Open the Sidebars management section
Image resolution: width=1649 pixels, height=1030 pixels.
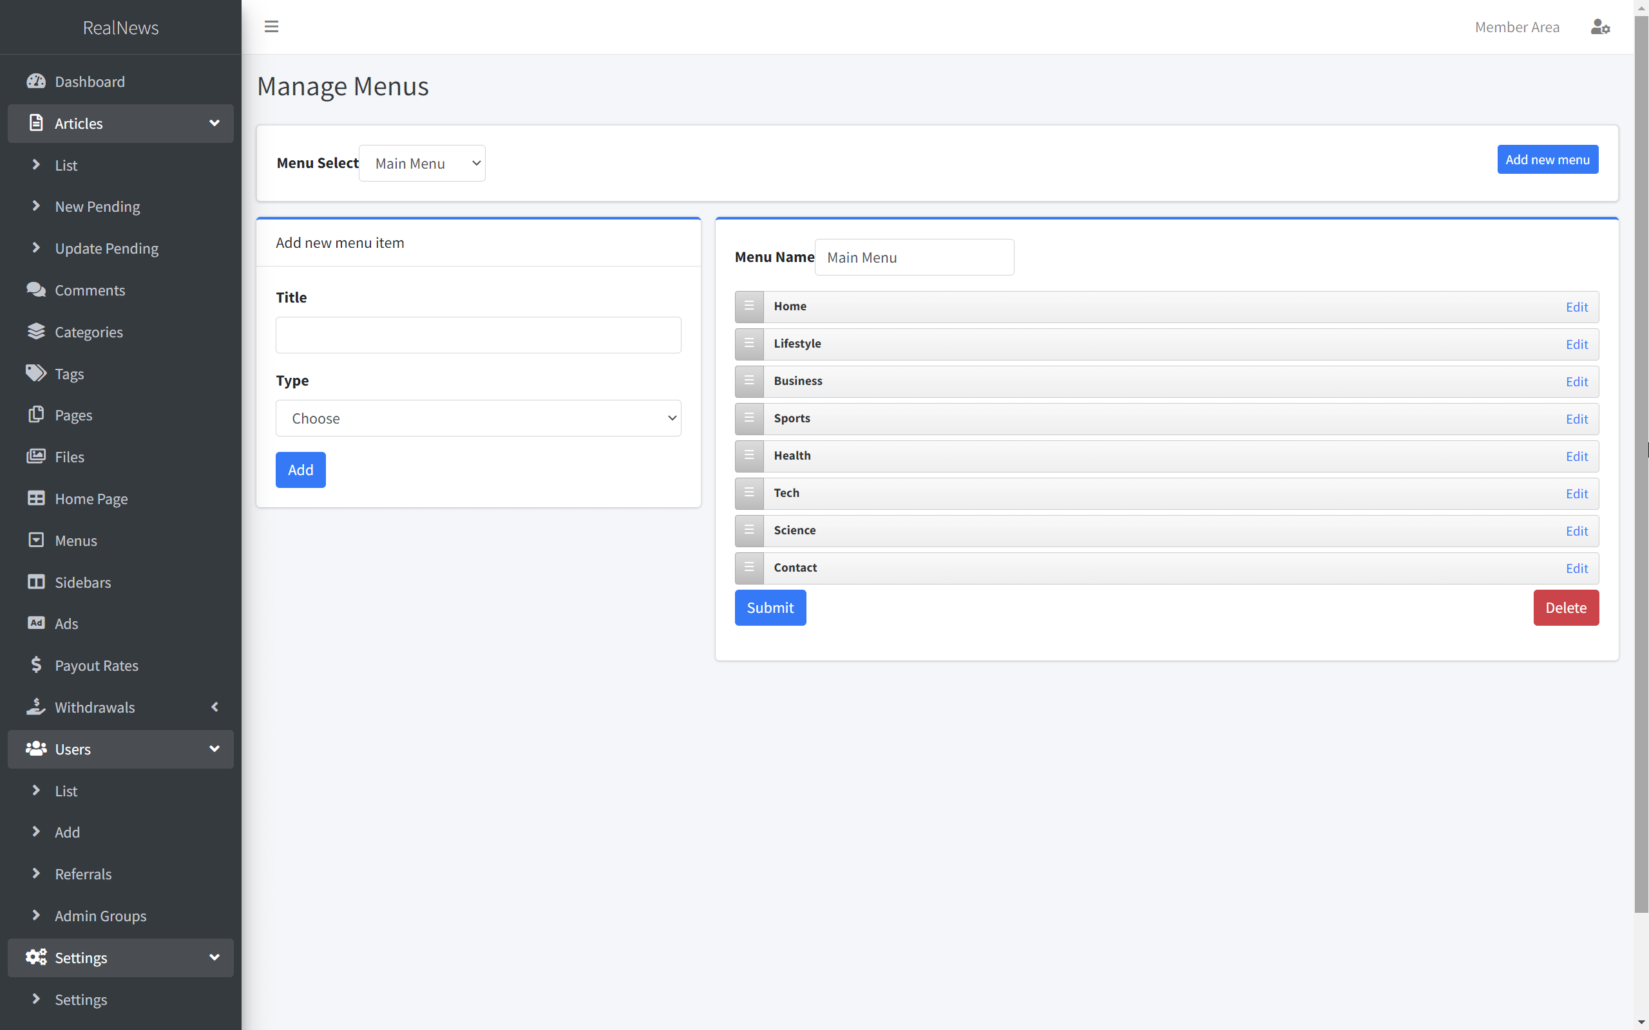[82, 582]
